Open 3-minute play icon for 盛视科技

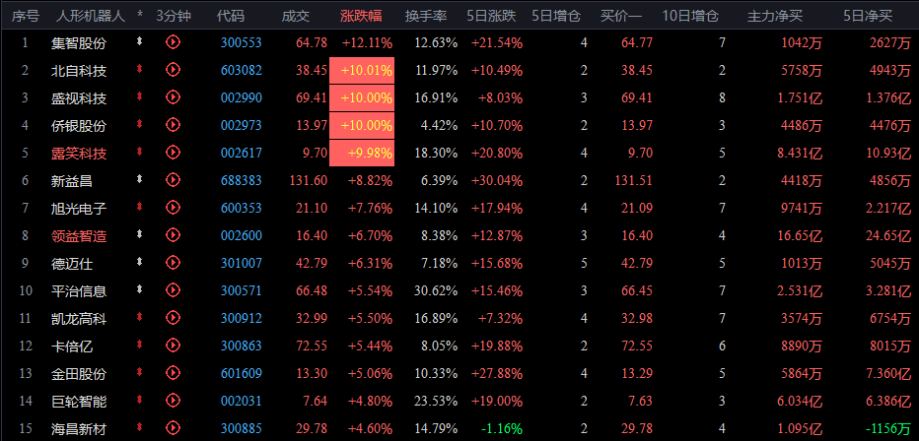point(173,97)
